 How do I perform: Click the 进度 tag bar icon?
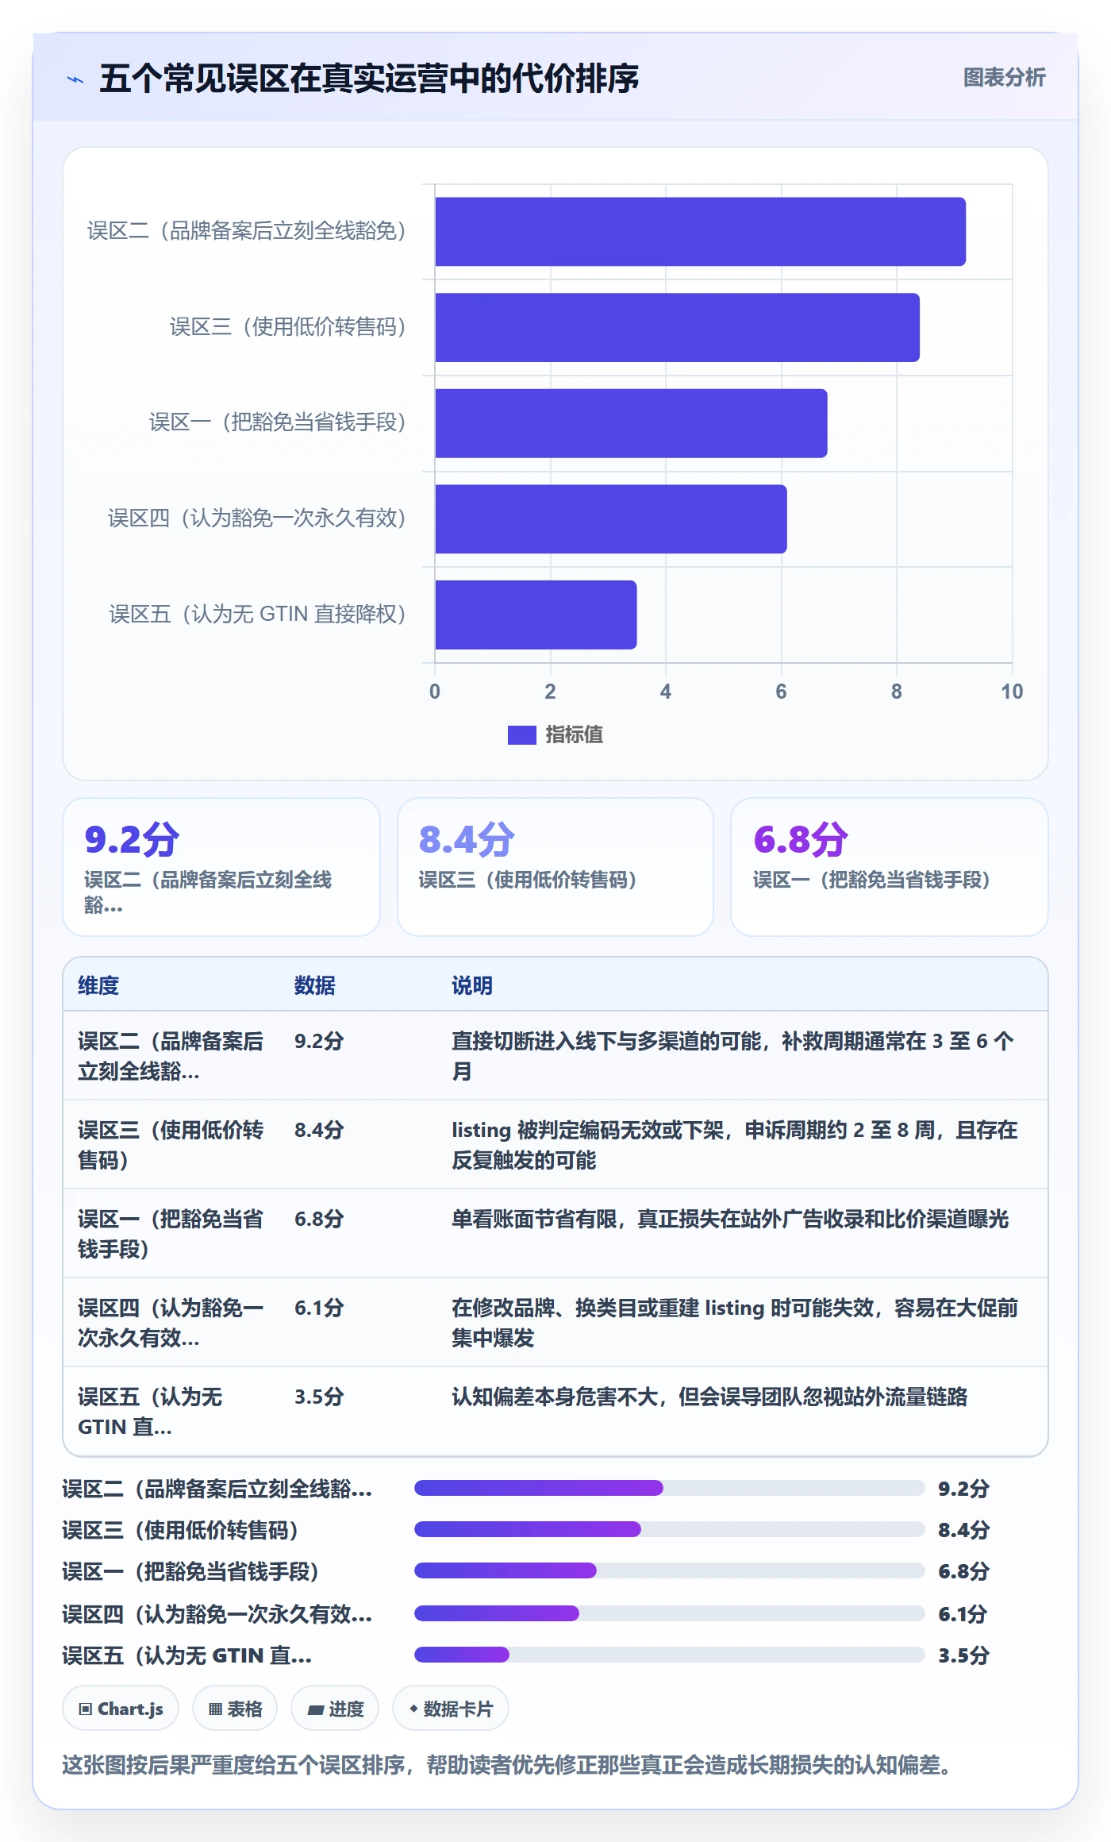[315, 1709]
